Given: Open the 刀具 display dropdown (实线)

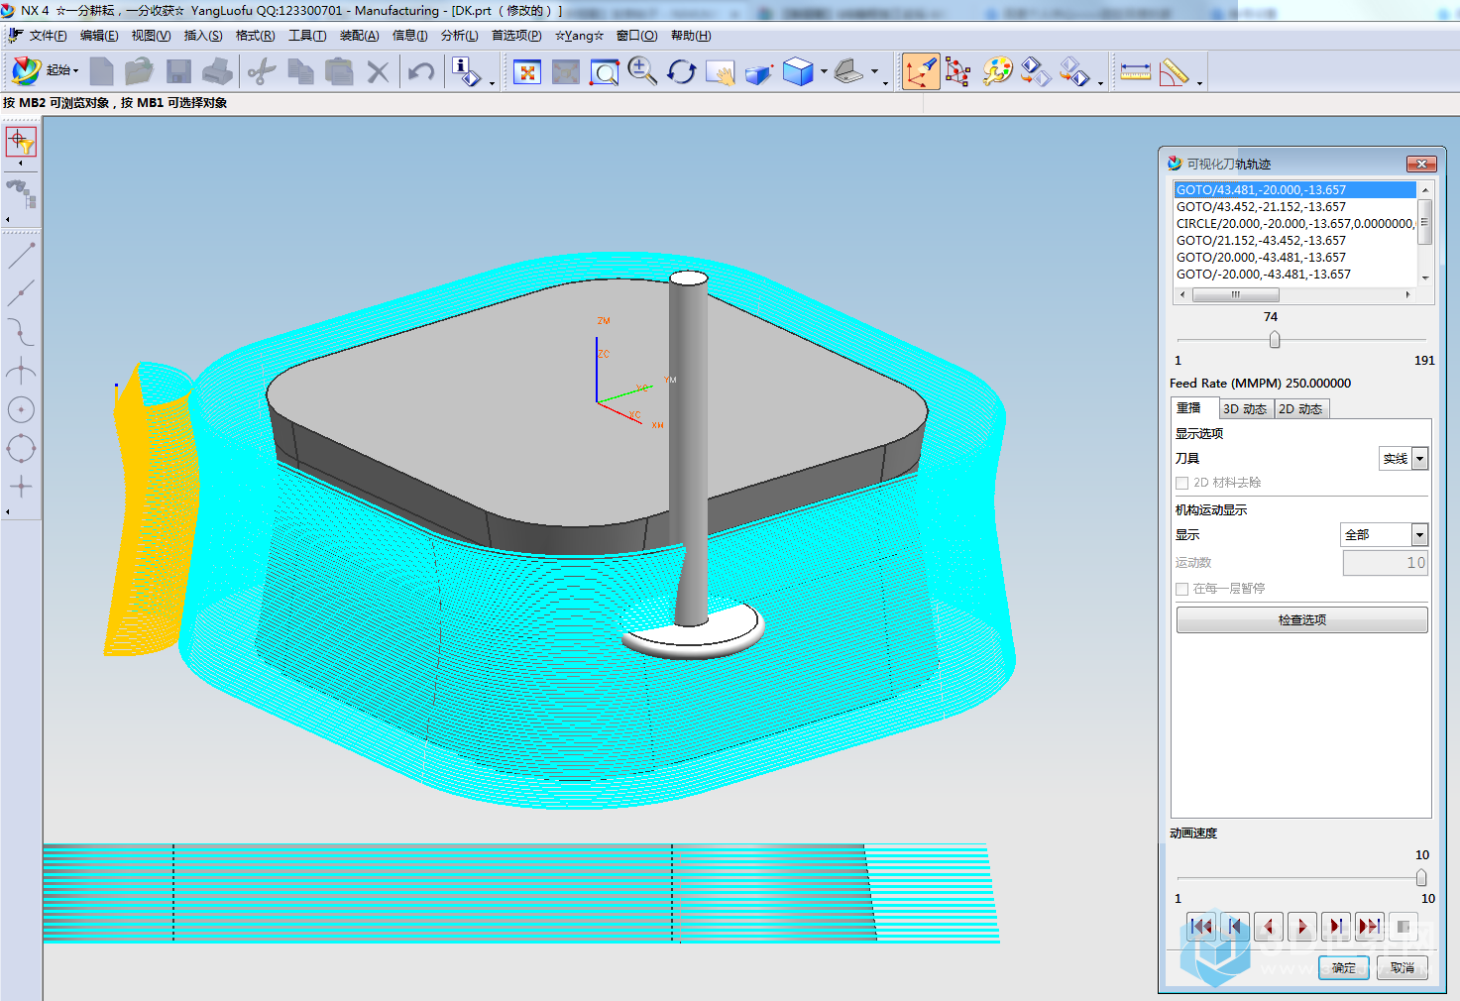Looking at the screenshot, I should point(1404,458).
